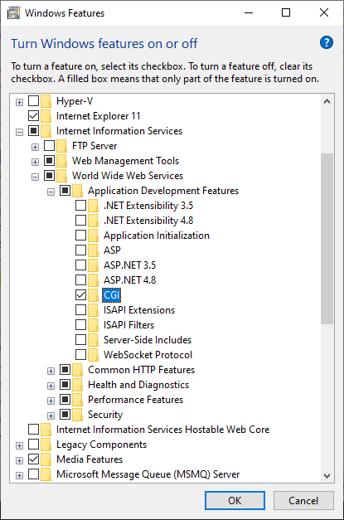The height and width of the screenshot is (520, 344).
Task: Click the FTP Server folder icon
Action: (x=61, y=146)
